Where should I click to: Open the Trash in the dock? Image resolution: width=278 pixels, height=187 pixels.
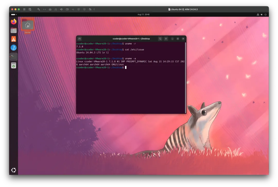point(14,65)
